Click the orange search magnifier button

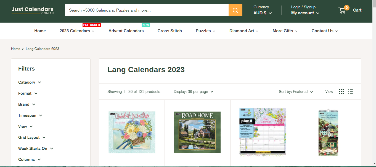point(235,10)
